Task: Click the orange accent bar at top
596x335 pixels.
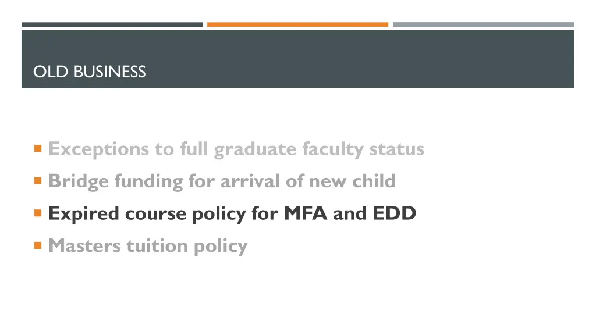Action: 297,24
